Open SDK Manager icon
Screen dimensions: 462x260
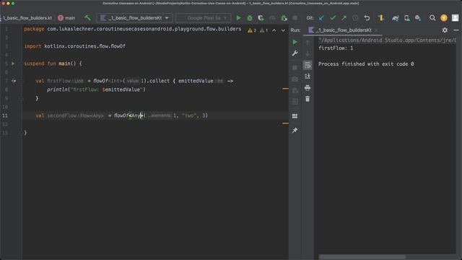tap(418, 17)
